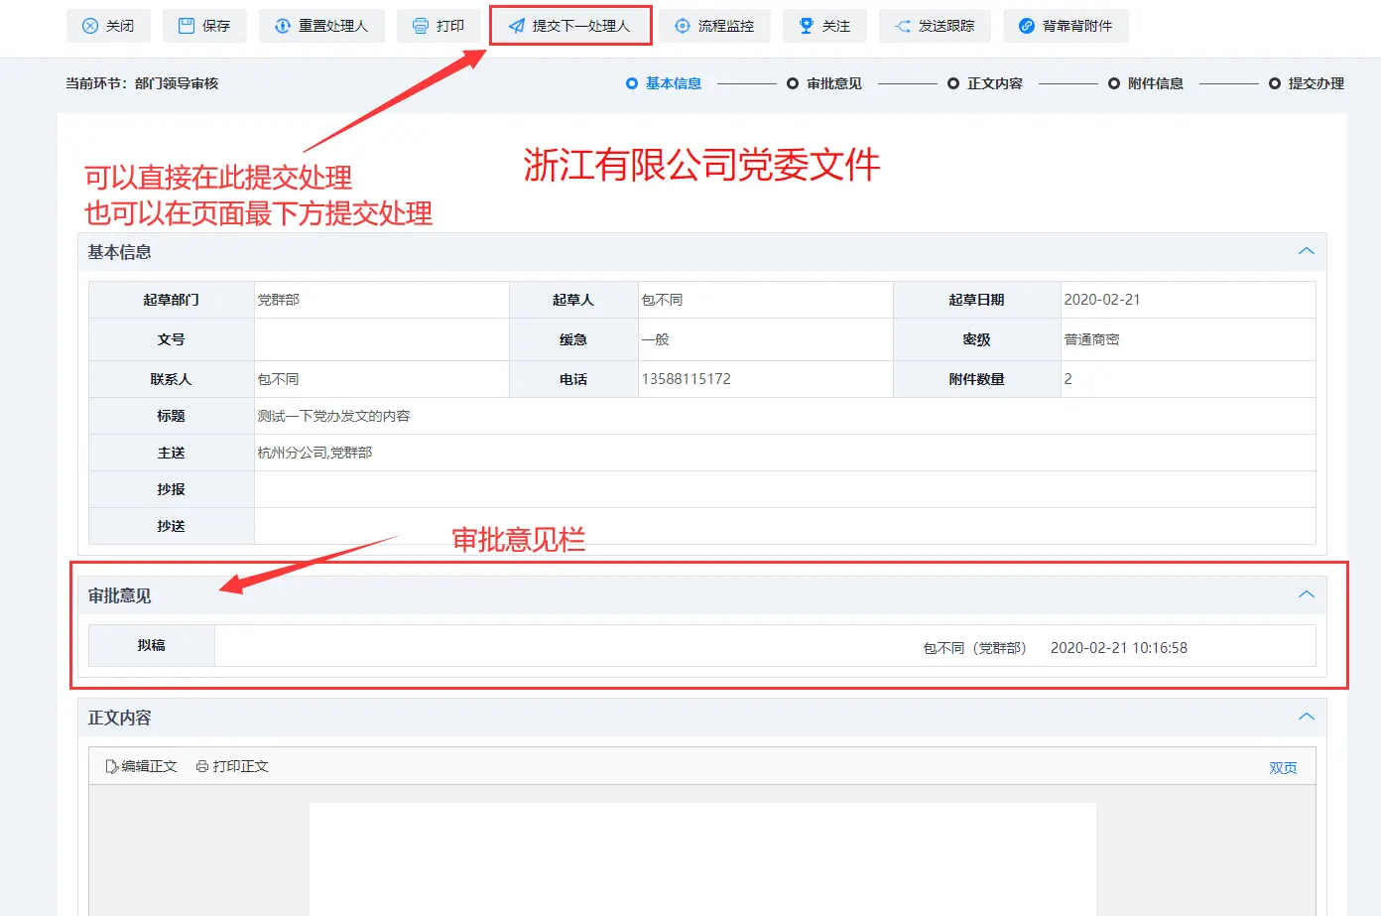Click the 编辑正文 link
Image resolution: width=1381 pixels, height=916 pixels.
tap(149, 766)
